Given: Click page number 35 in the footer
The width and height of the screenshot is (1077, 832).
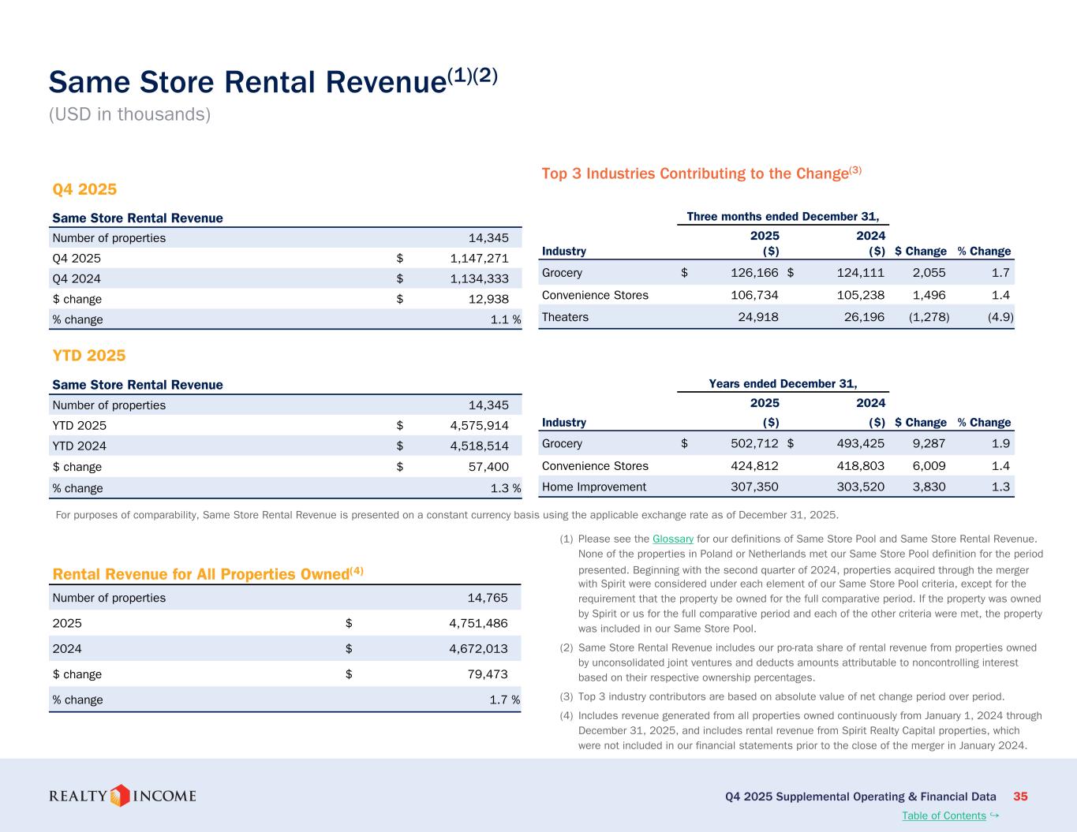Looking at the screenshot, I should coord(1020,797).
